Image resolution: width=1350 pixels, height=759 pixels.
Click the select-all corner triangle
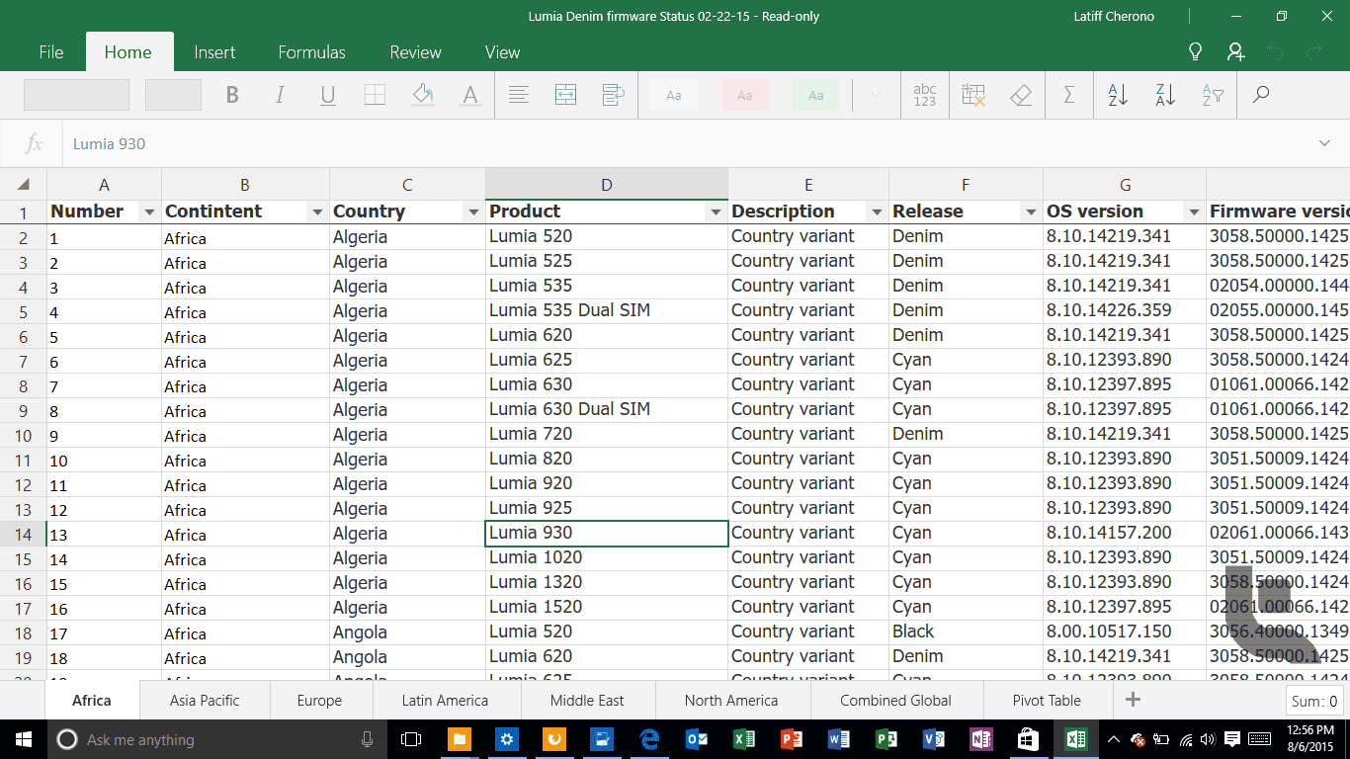coord(24,184)
